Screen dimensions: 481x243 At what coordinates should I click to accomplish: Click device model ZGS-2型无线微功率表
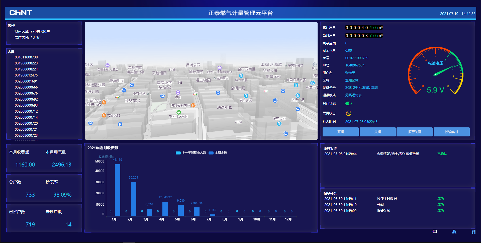pos(361,88)
